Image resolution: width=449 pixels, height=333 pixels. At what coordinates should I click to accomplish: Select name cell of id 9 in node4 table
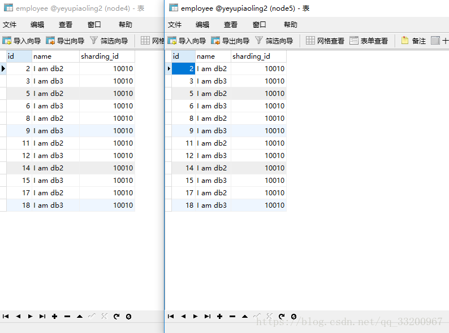55,131
